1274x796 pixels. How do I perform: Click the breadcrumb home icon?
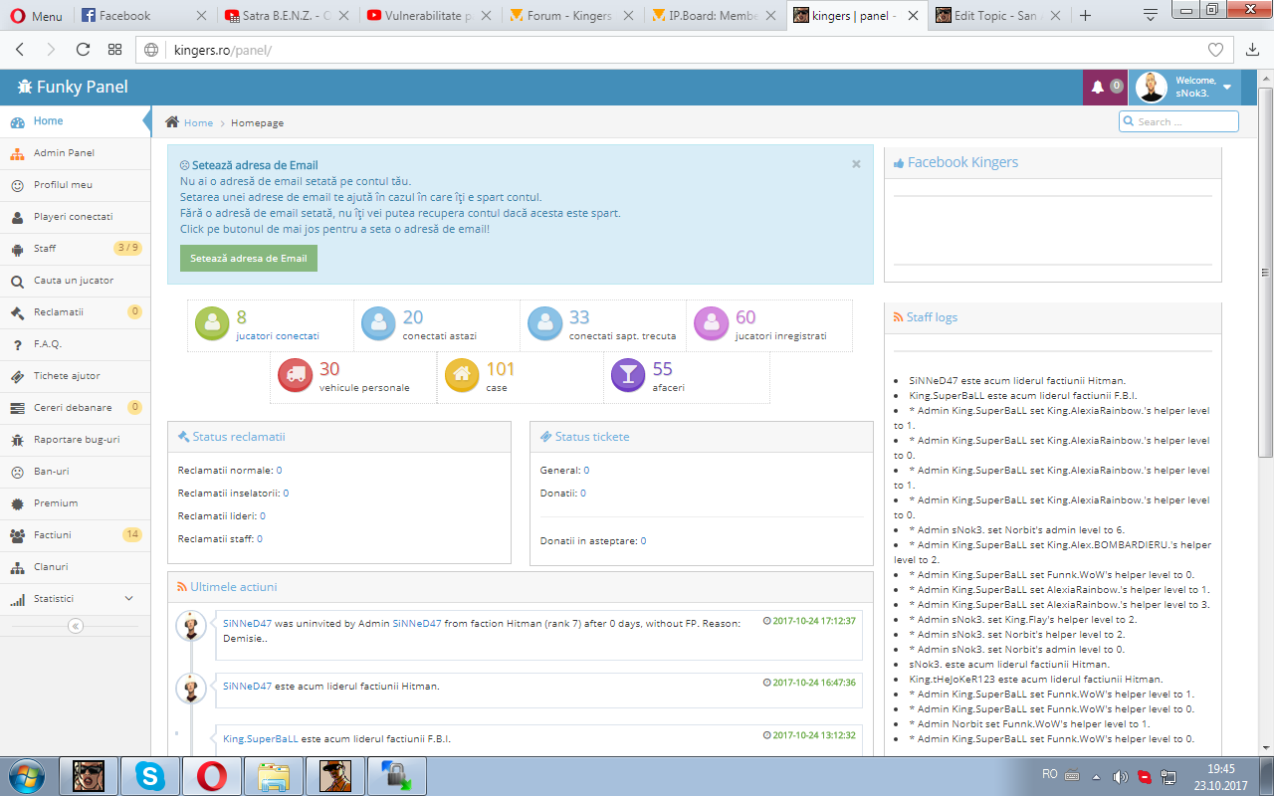pyautogui.click(x=172, y=122)
